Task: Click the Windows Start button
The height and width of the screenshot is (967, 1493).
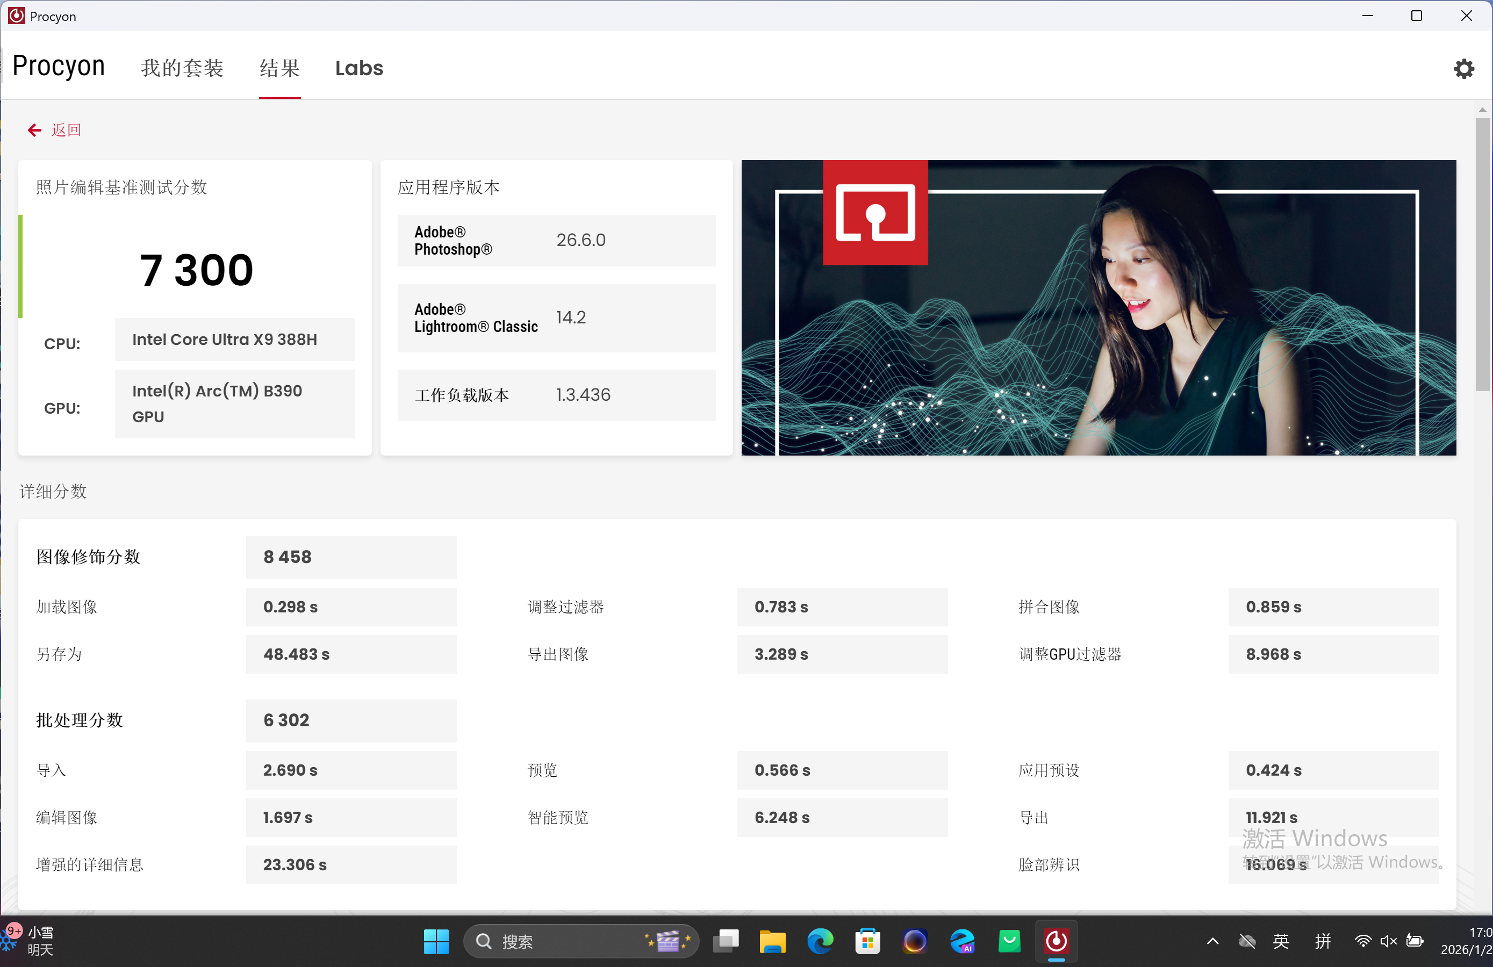Action: [436, 941]
